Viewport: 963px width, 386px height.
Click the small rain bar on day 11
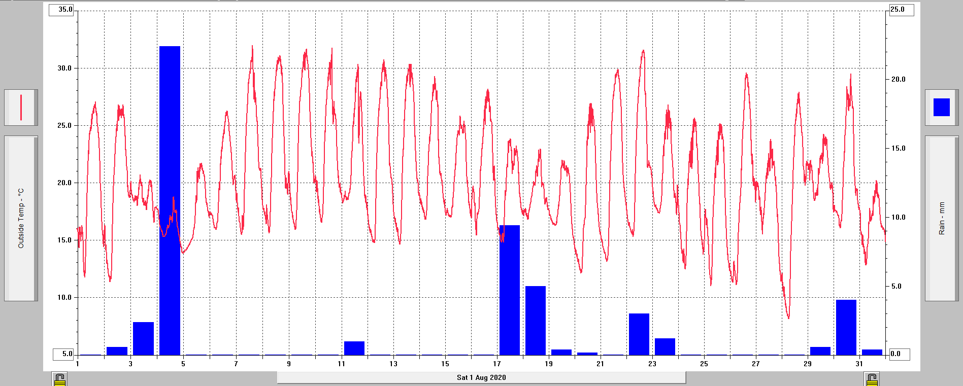click(354, 348)
